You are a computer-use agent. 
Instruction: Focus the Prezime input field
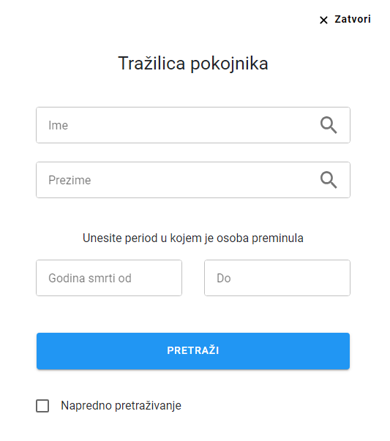coord(193,180)
